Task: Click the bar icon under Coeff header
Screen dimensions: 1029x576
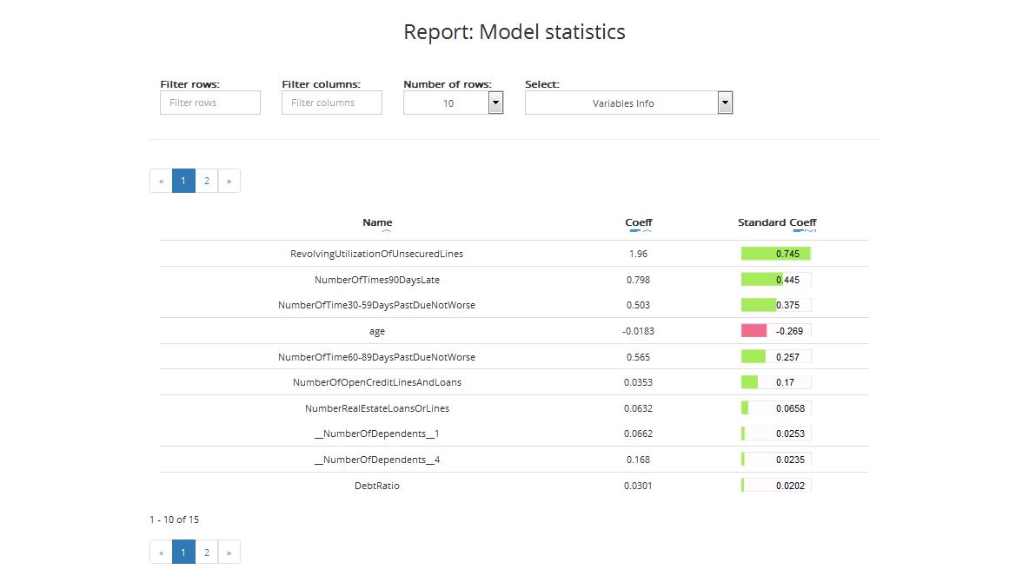Action: [x=634, y=232]
